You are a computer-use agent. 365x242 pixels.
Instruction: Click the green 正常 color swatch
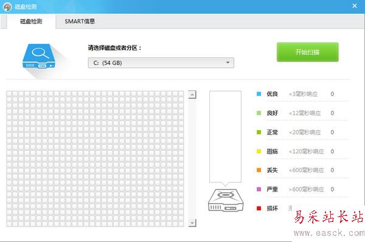tap(259, 132)
